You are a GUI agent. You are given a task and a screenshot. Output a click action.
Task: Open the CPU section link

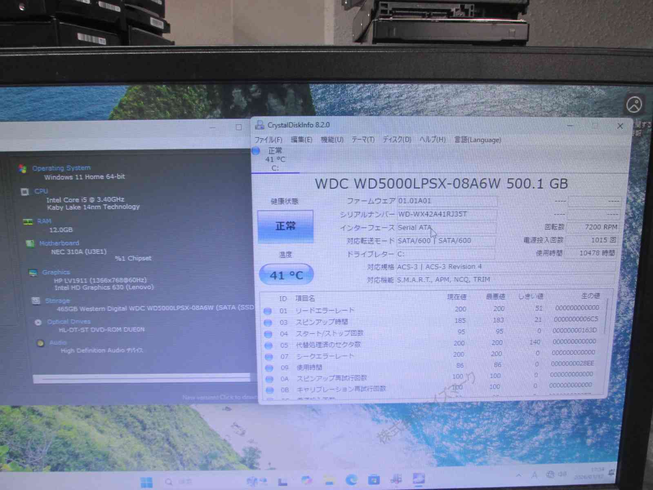tap(41, 191)
